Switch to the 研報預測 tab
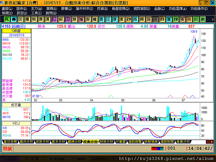This screenshot has height=162, width=216. coord(151,141)
